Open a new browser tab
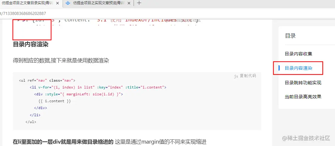This screenshot has height=146, width=335. [139, 3]
